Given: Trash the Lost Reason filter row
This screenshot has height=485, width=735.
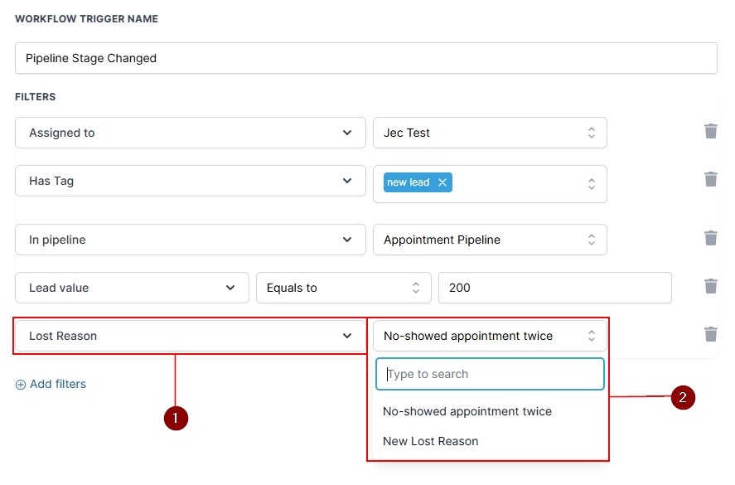Looking at the screenshot, I should [x=710, y=334].
